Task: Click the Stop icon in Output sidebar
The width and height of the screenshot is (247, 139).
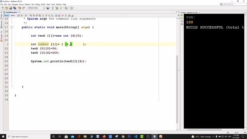Action: point(182,21)
